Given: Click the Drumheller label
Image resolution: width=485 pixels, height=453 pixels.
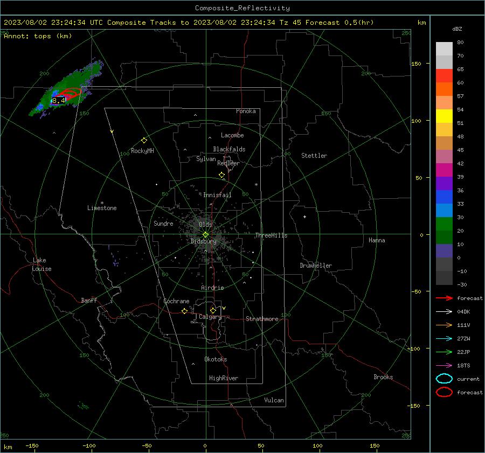Looking at the screenshot, I should point(316,266).
